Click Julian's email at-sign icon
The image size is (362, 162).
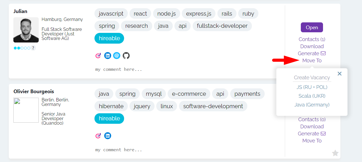click(117, 56)
